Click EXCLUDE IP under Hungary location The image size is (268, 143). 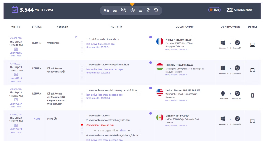(183, 75)
